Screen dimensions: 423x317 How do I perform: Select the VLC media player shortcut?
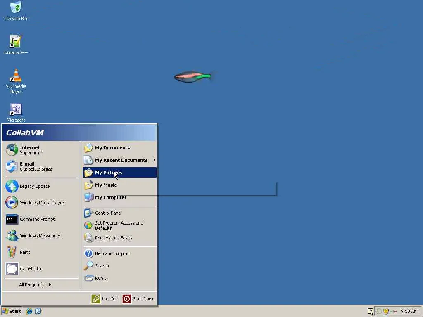pos(16,81)
